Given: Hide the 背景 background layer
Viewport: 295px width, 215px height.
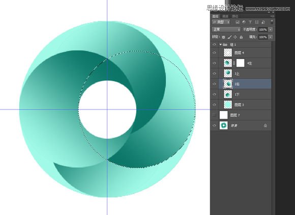Looking at the screenshot, I should [214, 125].
